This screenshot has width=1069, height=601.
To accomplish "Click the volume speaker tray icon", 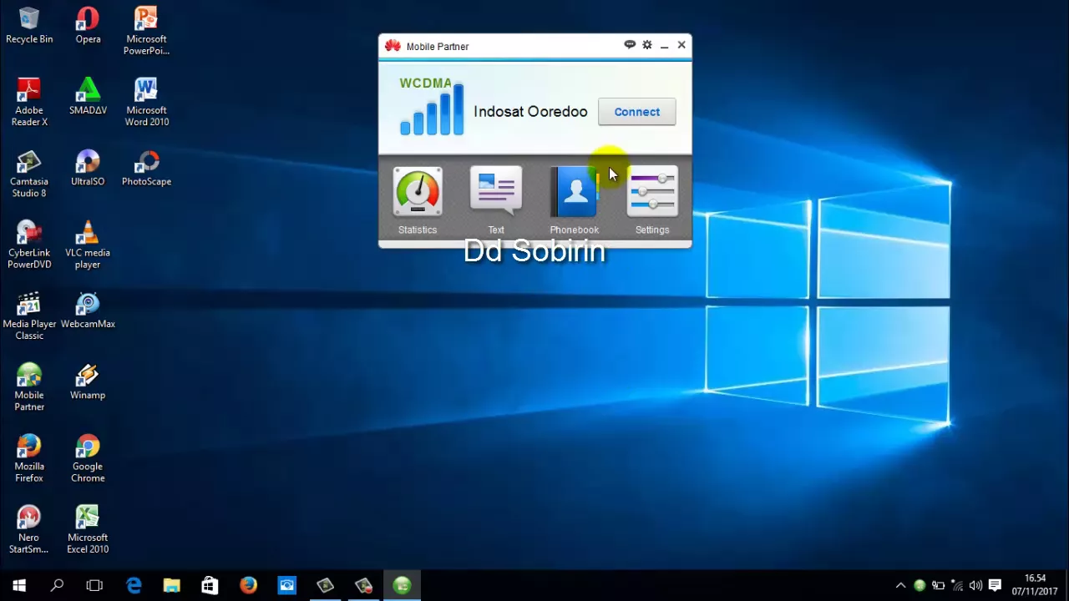I will tap(975, 586).
